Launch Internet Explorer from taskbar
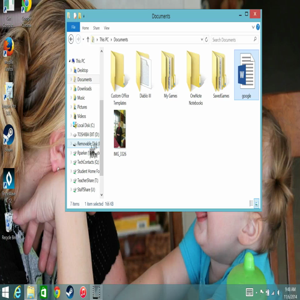This screenshot has height=300, width=300. [x=17, y=292]
